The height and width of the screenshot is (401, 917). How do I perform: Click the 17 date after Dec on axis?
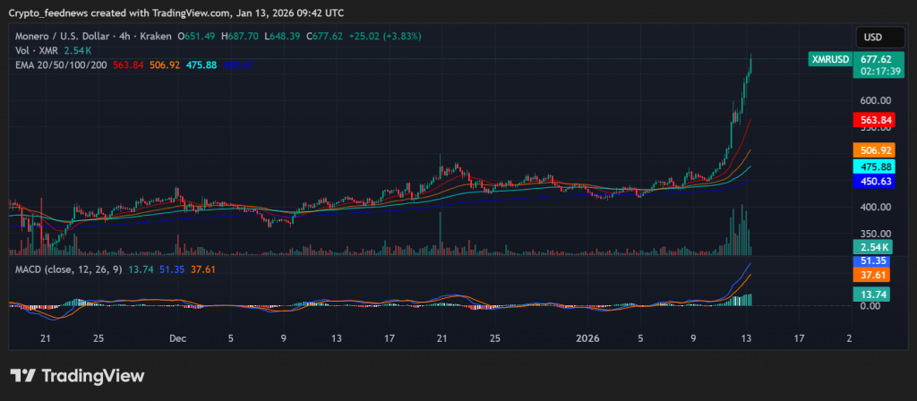pyautogui.click(x=390, y=337)
